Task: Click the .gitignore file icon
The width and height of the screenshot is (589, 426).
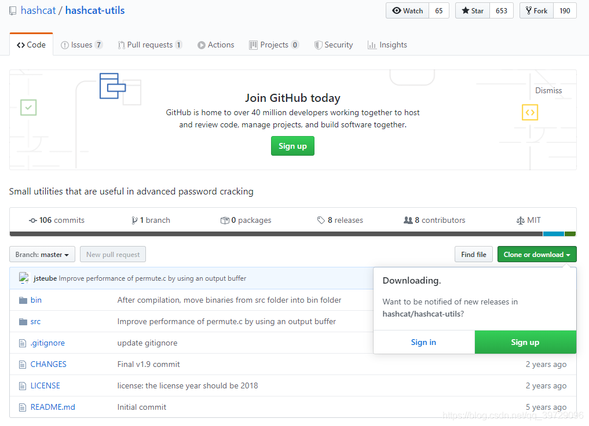Action: [23, 343]
